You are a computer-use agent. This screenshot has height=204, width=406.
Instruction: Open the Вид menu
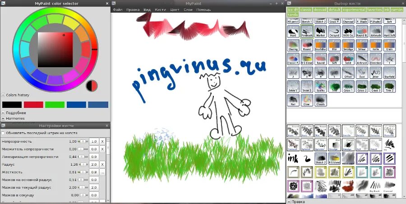[x=147, y=9]
